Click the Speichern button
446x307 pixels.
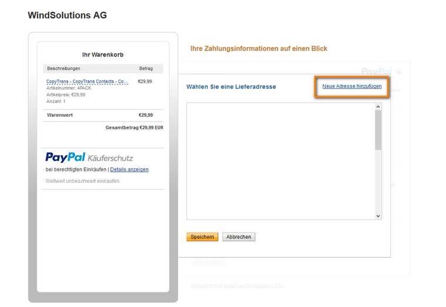(202, 237)
